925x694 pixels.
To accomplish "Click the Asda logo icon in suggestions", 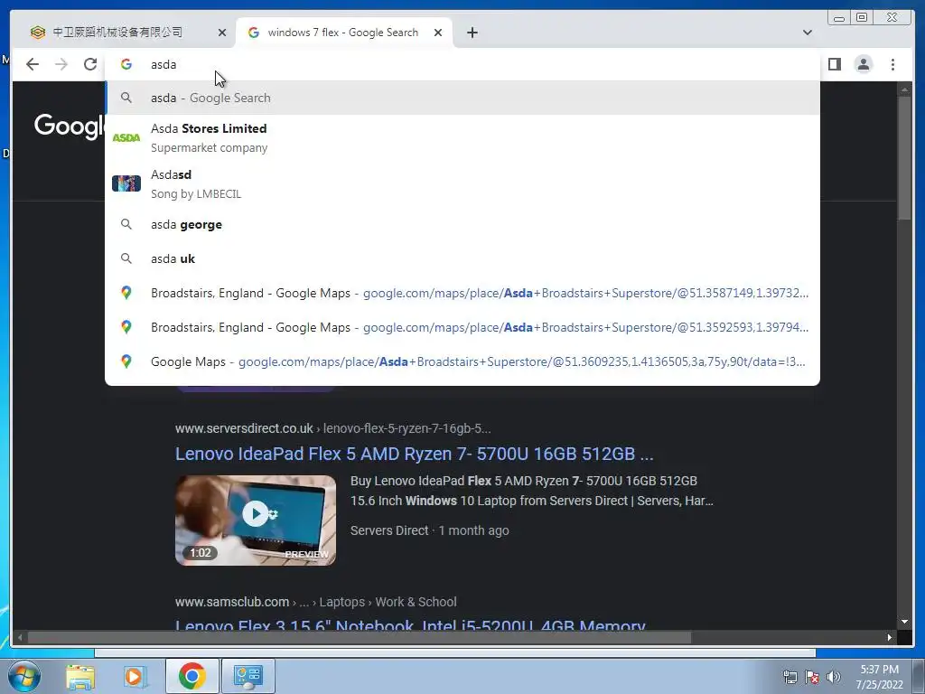I will click(126, 137).
